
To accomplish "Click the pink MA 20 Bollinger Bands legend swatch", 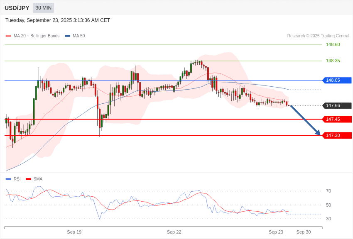I will (8, 36).
